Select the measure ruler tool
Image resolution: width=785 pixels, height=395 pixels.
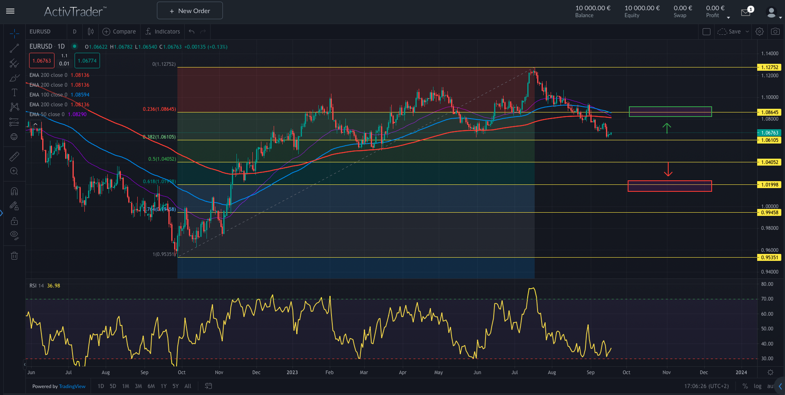(14, 156)
